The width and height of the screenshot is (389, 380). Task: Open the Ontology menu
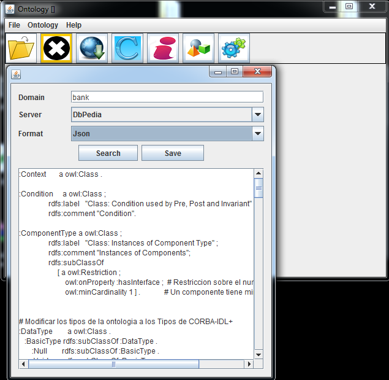coord(43,25)
